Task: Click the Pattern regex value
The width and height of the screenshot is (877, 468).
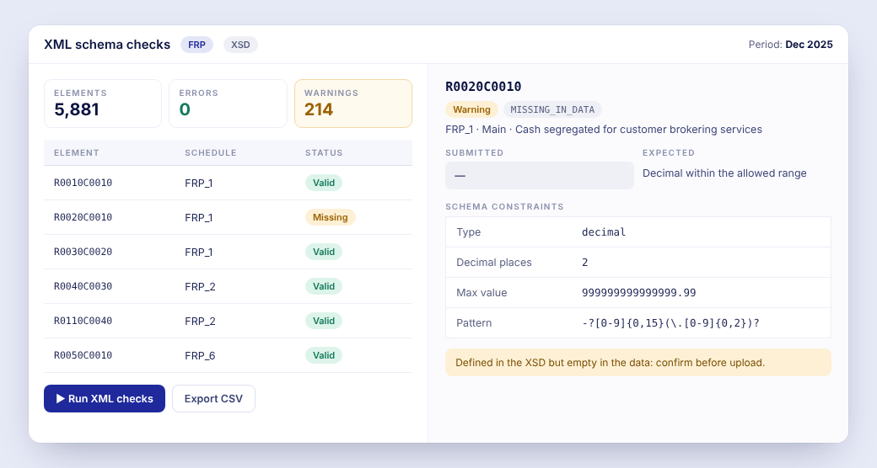Action: 670,322
